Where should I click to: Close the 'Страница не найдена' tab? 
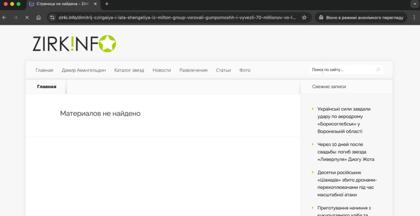95,4
